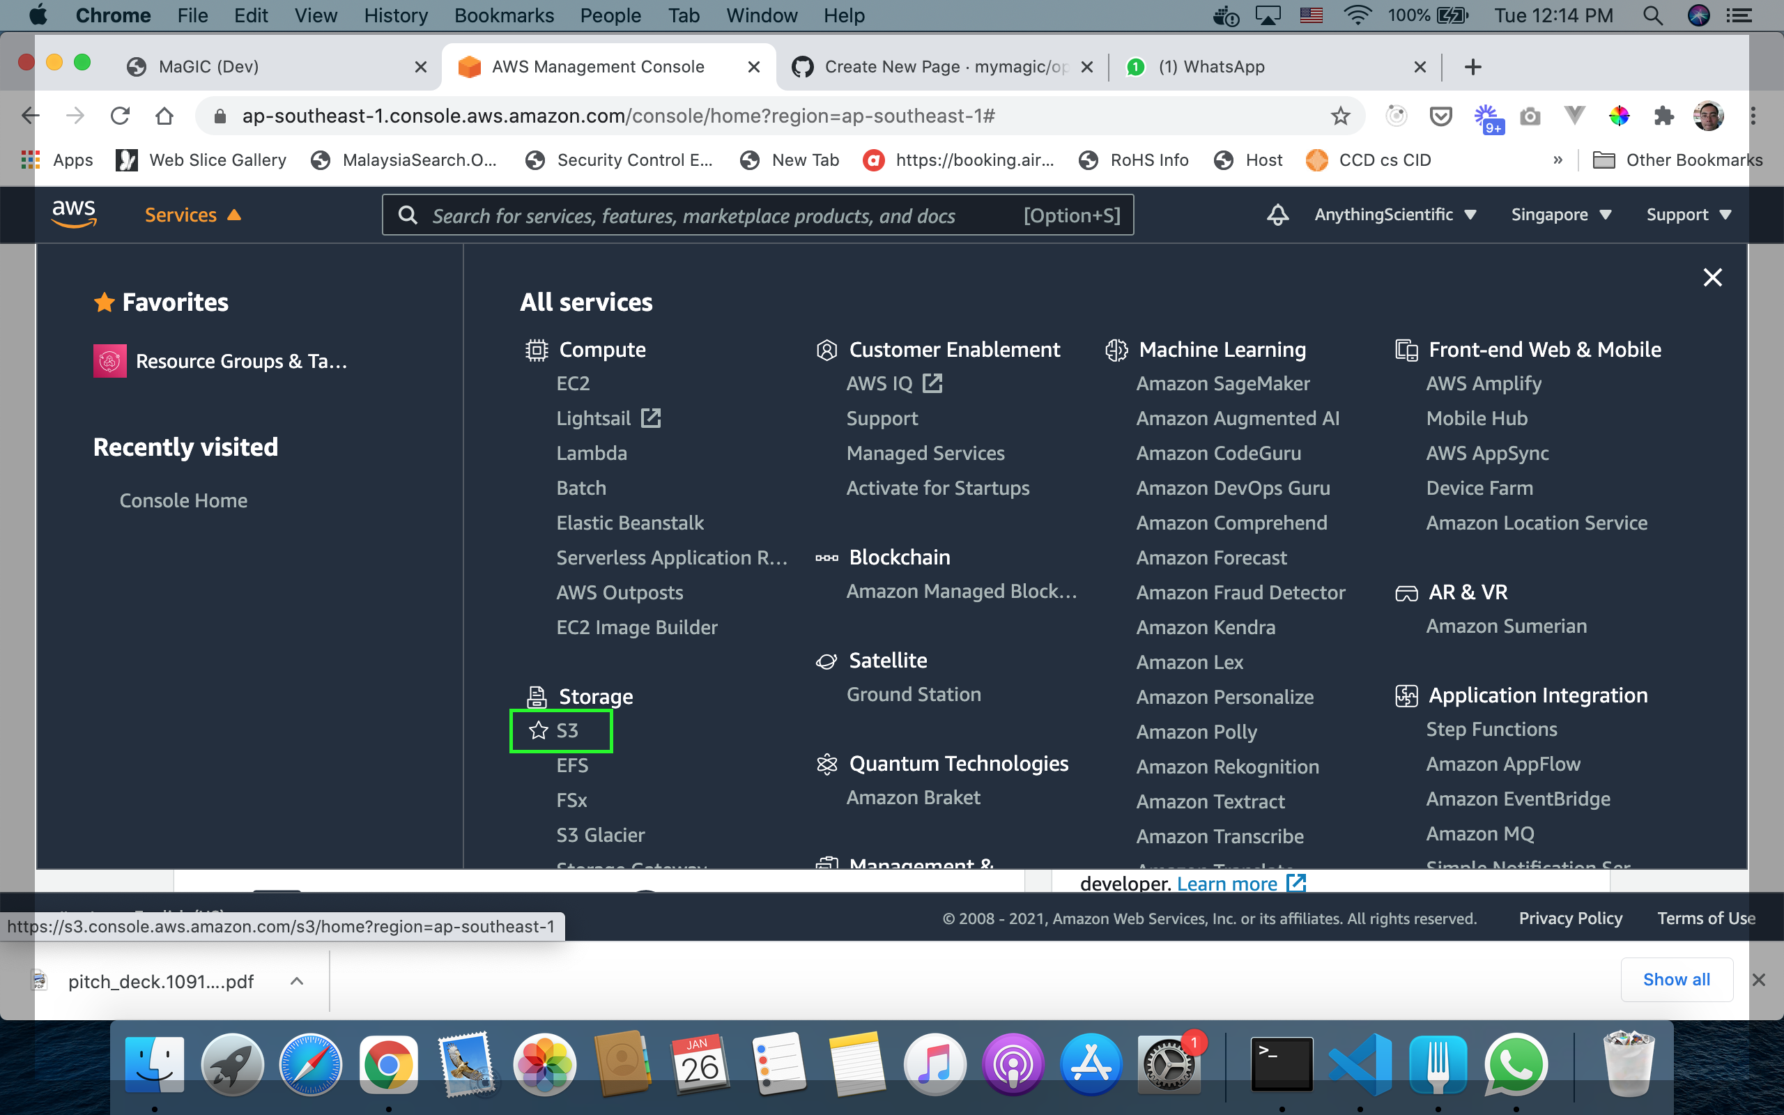The height and width of the screenshot is (1115, 1784).
Task: Expand the pitch_deck download options chevron
Action: point(296,981)
